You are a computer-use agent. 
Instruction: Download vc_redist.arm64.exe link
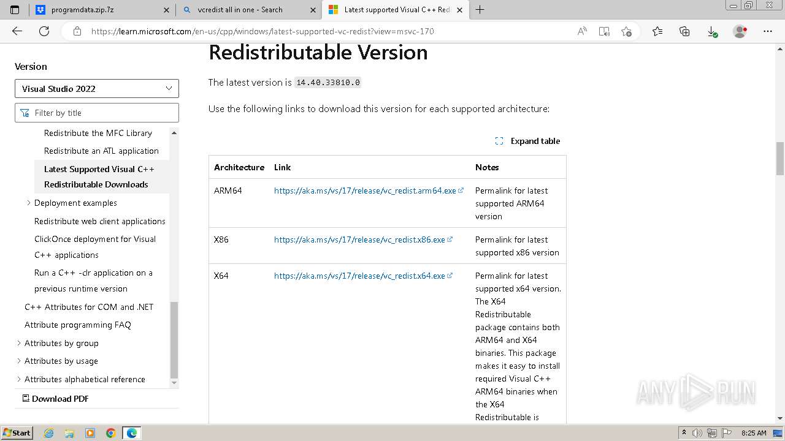coord(369,190)
